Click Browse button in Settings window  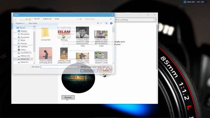pos(68,97)
